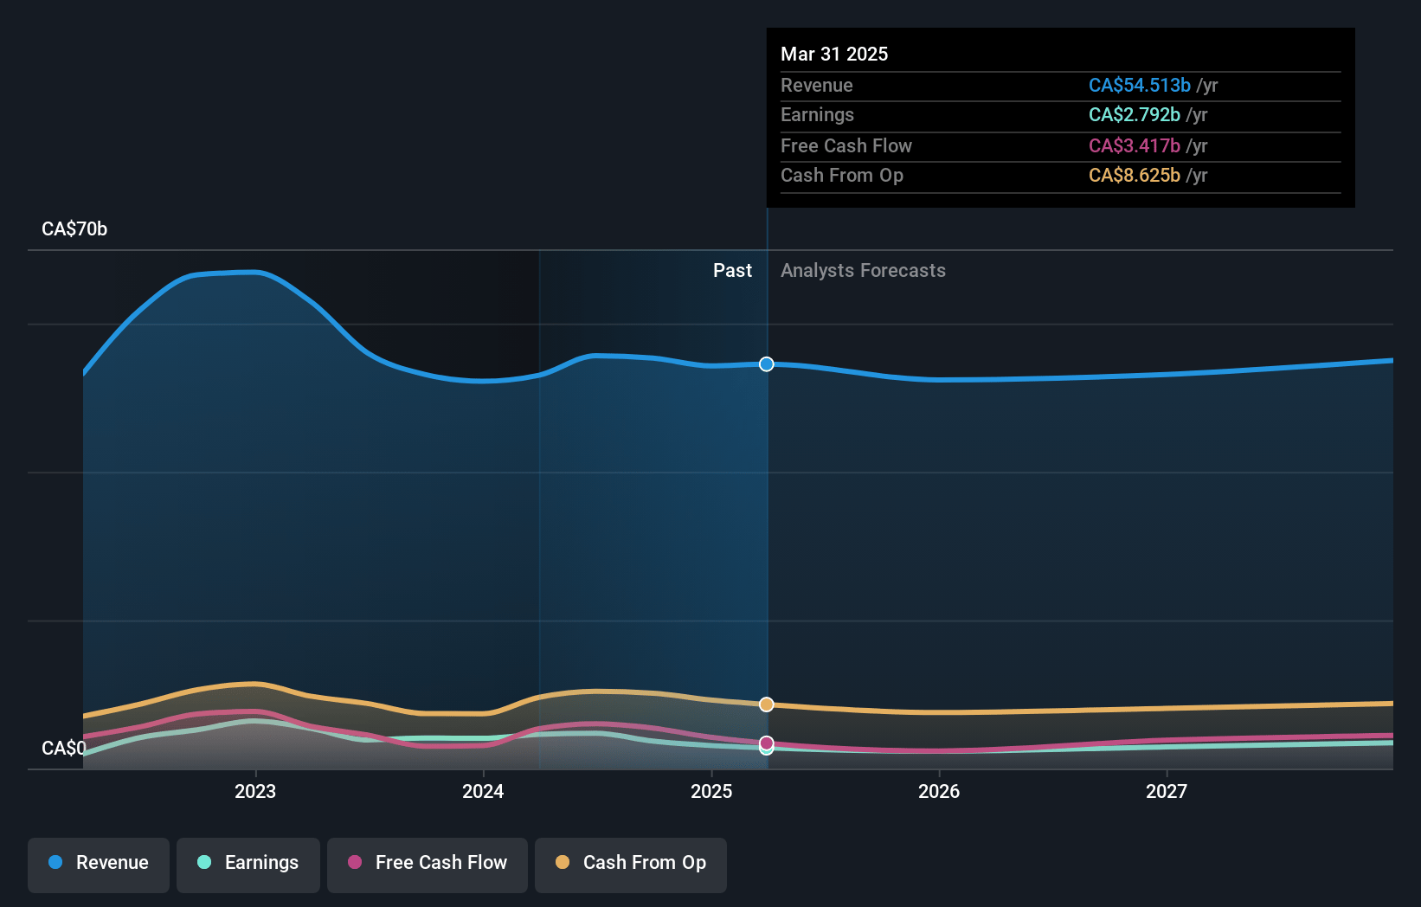Toggle the Earnings legend button
This screenshot has width=1421, height=907.
(248, 865)
